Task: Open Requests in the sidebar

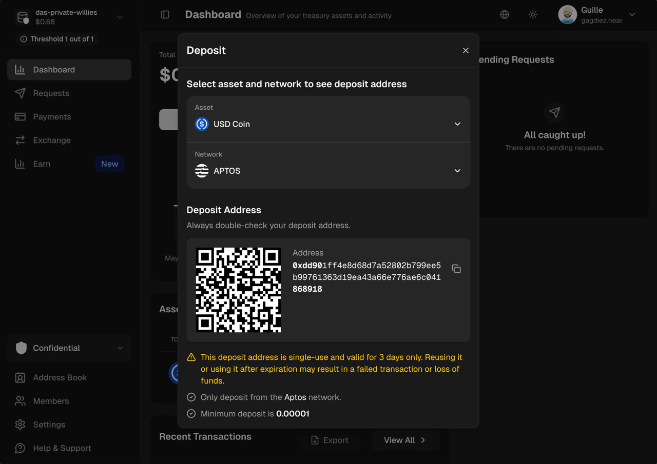Action: point(69,93)
